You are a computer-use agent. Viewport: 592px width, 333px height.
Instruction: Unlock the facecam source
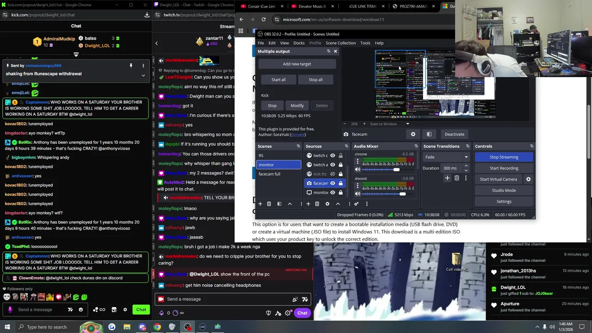pos(340,183)
